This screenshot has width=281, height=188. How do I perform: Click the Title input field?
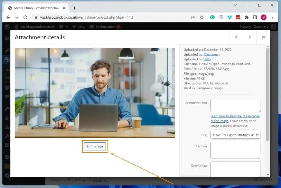[236, 135]
